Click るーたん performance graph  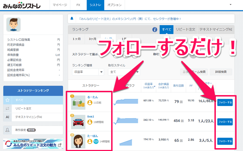126,102
